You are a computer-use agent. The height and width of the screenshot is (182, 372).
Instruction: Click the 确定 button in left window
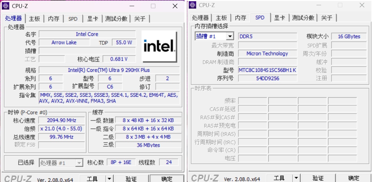tap(167, 179)
